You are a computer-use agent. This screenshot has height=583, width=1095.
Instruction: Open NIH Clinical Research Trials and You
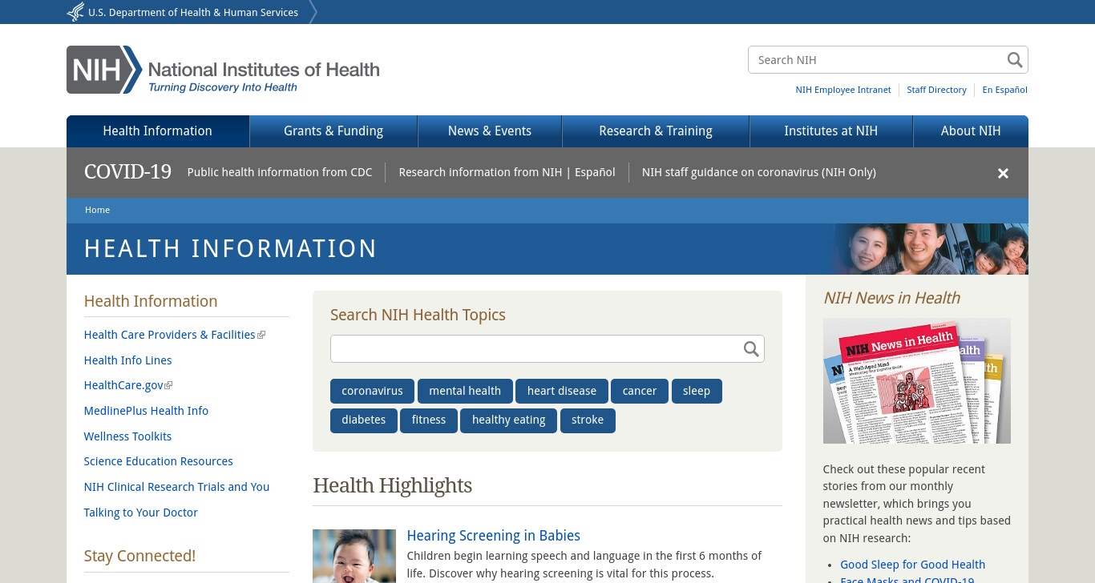pos(176,487)
